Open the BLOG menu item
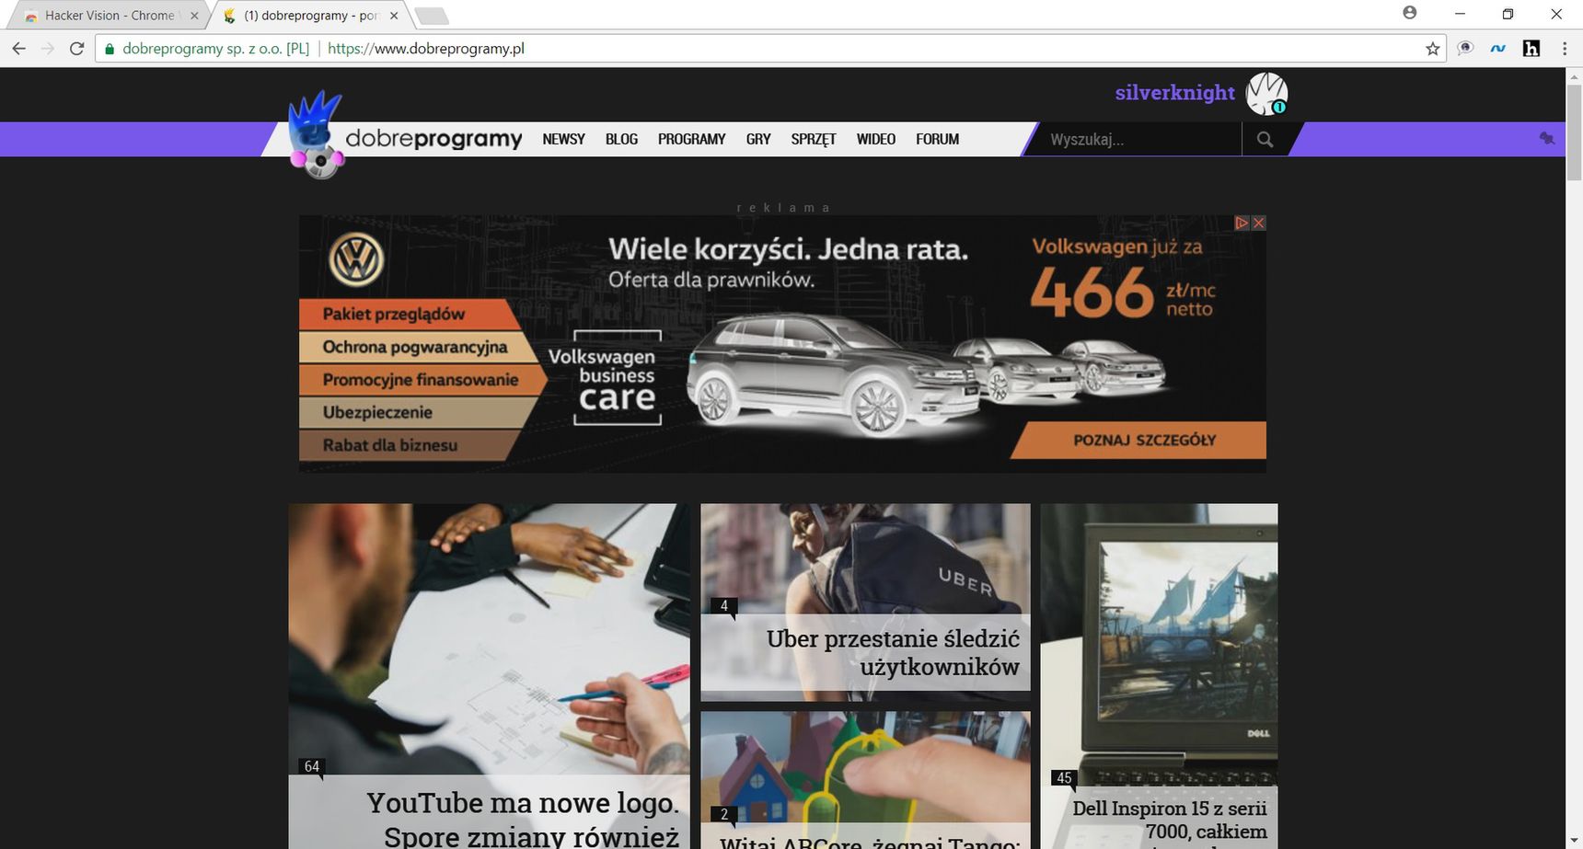 621,139
